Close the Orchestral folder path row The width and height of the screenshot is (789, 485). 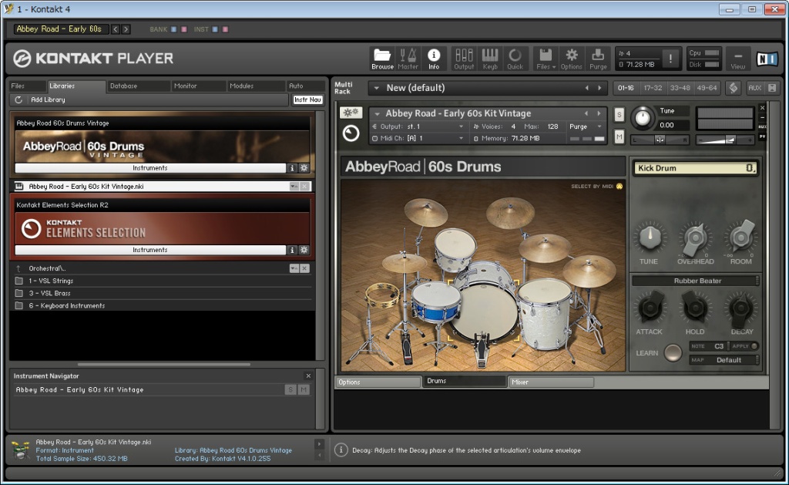[x=305, y=268]
